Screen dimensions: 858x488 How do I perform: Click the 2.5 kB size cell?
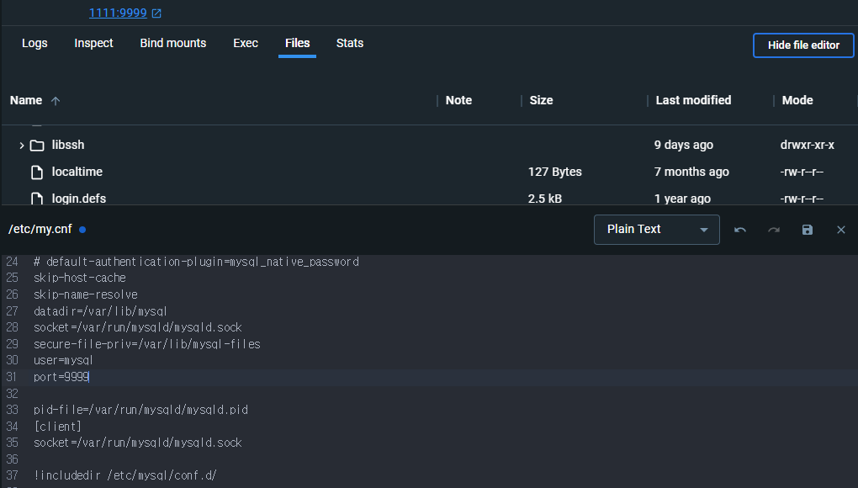point(545,199)
